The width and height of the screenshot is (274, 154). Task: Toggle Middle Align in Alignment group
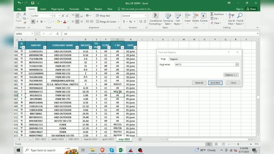point(77,16)
